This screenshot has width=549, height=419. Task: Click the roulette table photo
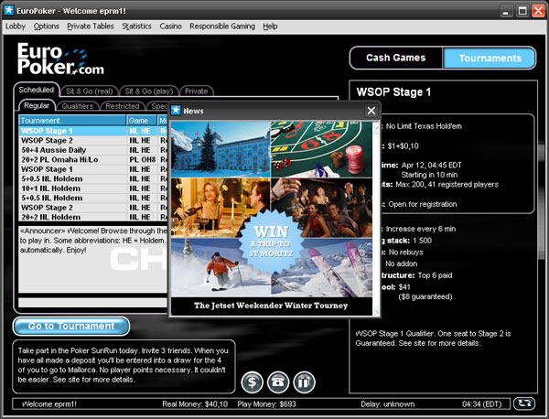321,149
